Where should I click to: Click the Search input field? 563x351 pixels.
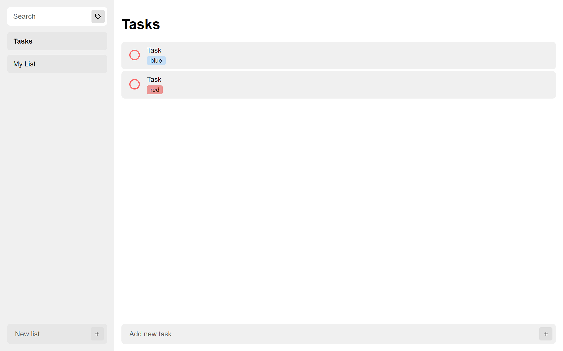point(50,16)
